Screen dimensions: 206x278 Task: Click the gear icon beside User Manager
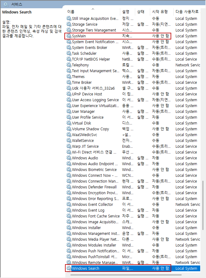pyautogui.click(x=69, y=111)
